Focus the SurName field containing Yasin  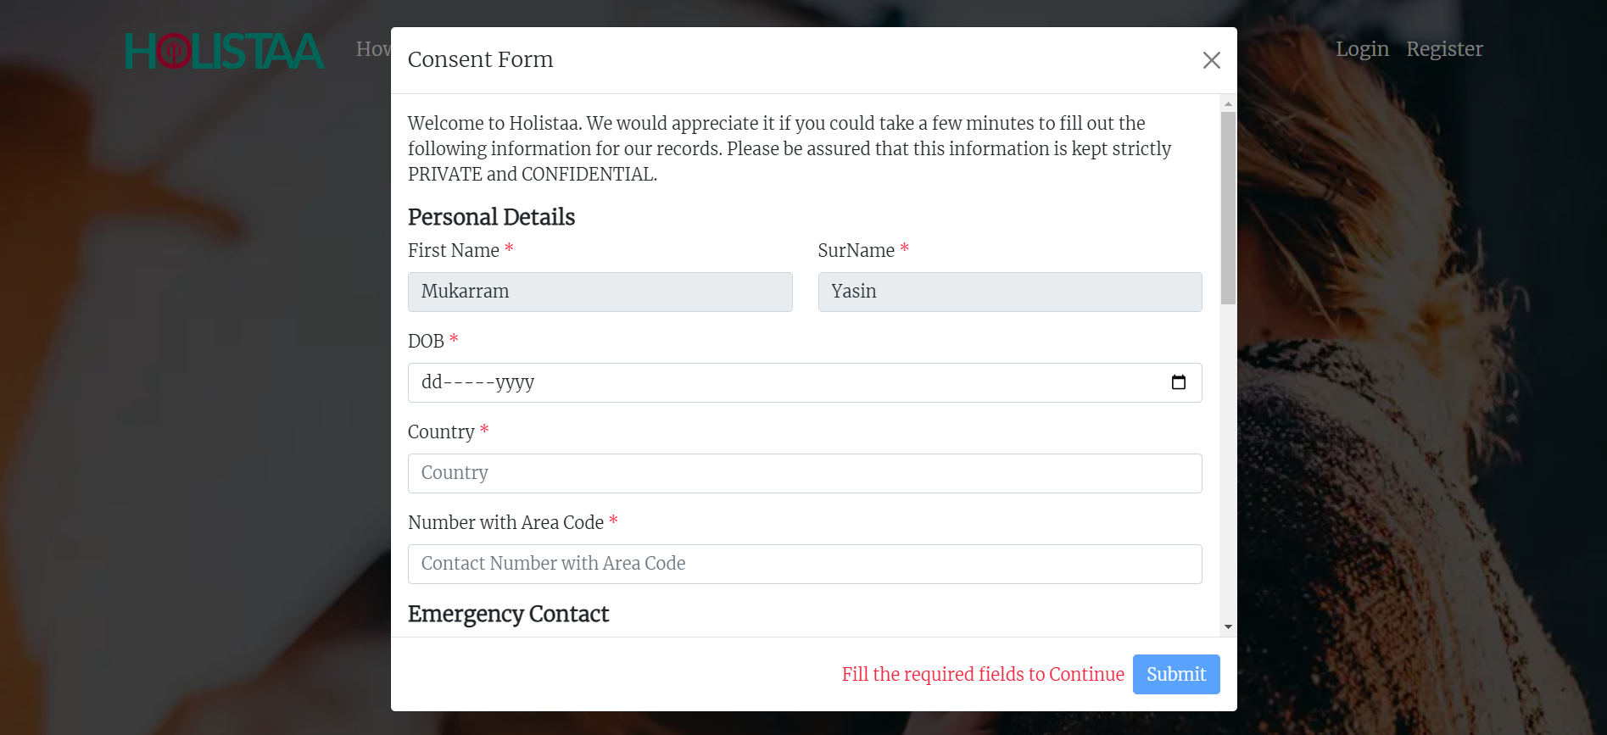click(1009, 292)
